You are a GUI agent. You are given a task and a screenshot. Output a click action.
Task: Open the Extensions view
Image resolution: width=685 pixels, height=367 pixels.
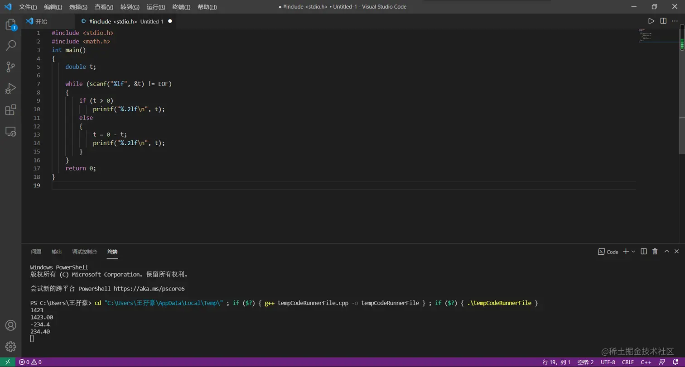point(10,110)
